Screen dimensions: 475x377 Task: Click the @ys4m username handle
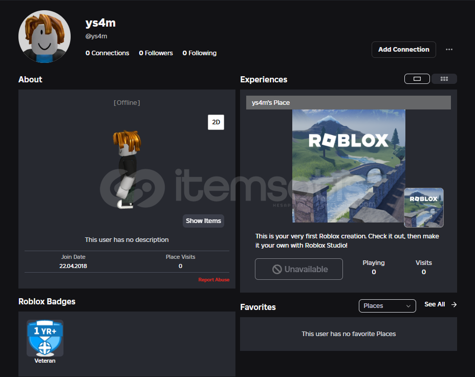96,36
